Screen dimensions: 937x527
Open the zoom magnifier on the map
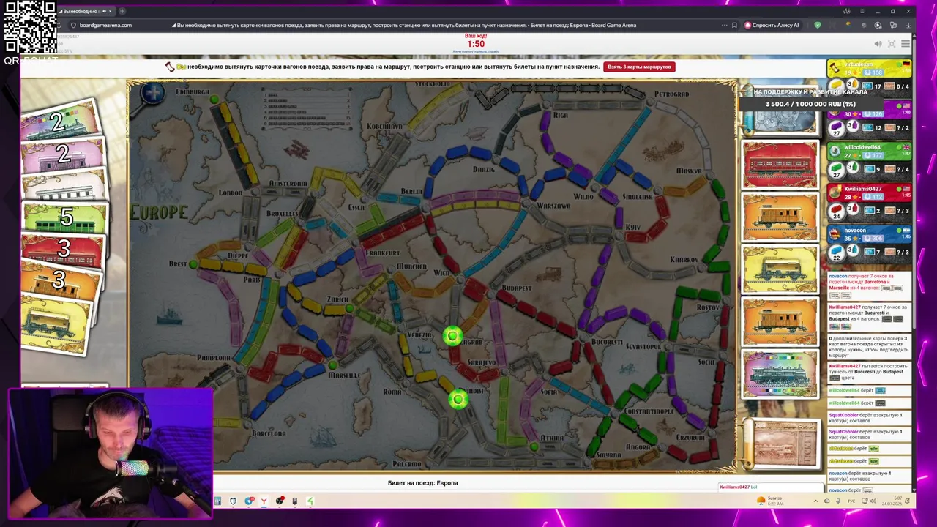(x=153, y=93)
